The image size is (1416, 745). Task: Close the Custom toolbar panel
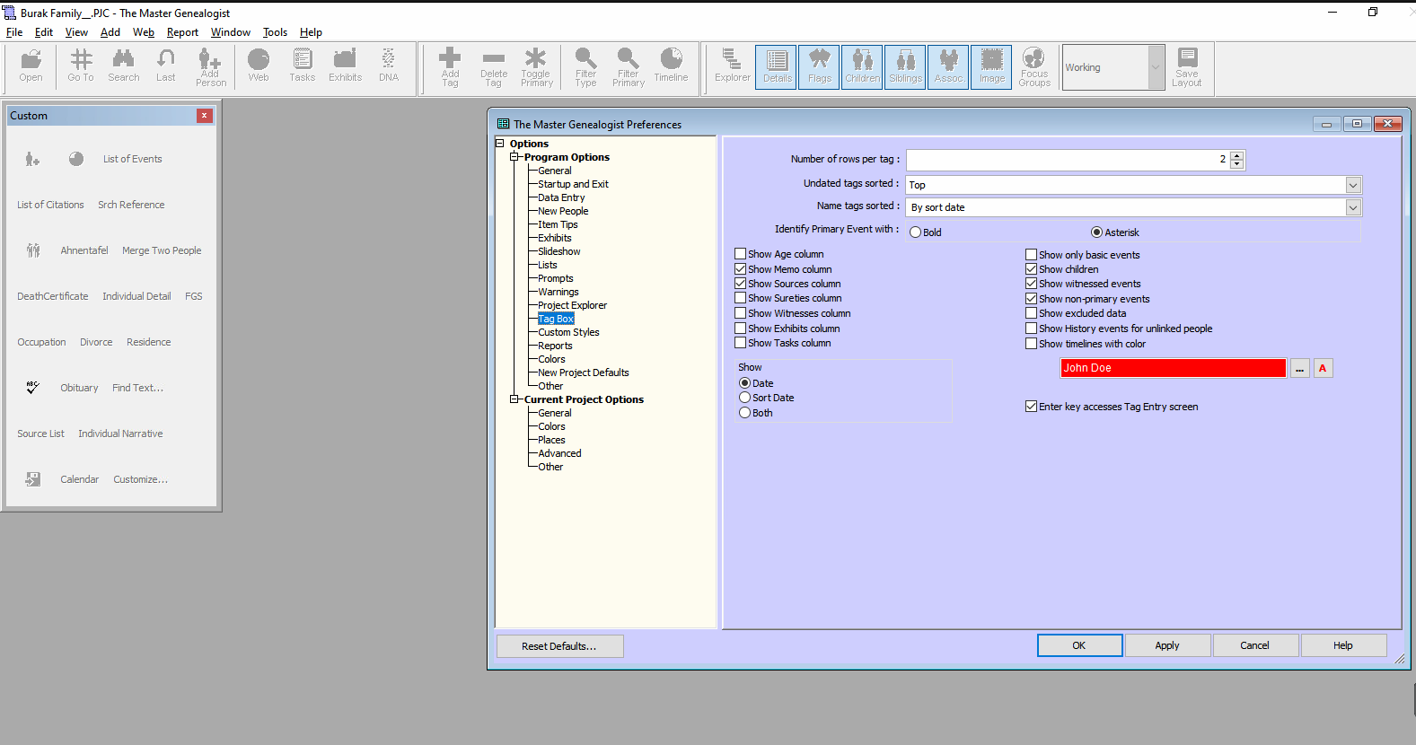click(205, 116)
